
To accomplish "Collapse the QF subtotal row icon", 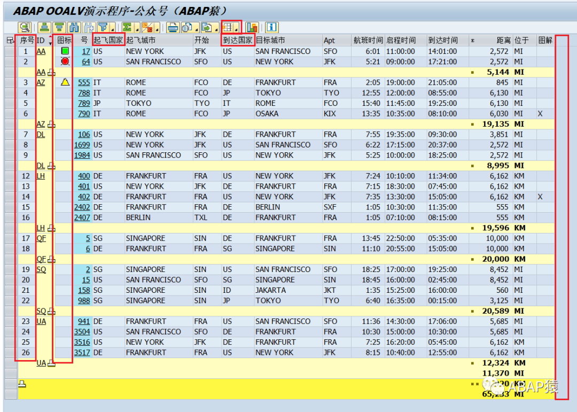I will (51, 260).
